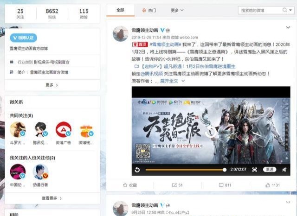
Task: Click the 热门 flame icon
Action: tap(144, 10)
